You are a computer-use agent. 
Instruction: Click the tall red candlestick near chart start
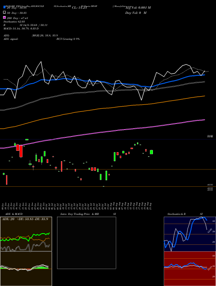tap(21, 151)
